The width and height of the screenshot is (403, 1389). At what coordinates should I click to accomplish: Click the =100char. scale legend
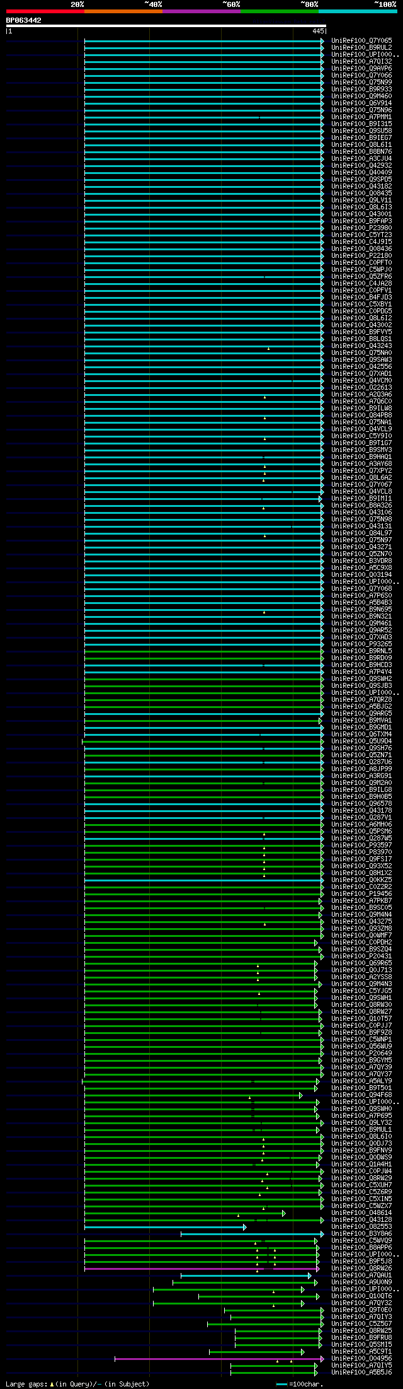(300, 1384)
